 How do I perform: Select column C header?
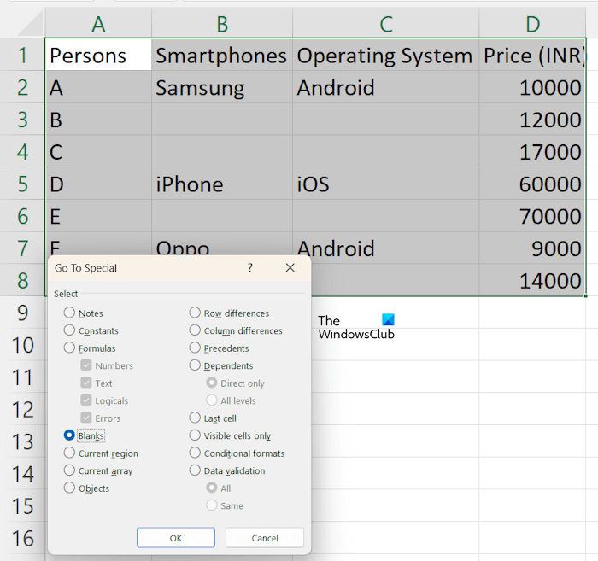386,24
